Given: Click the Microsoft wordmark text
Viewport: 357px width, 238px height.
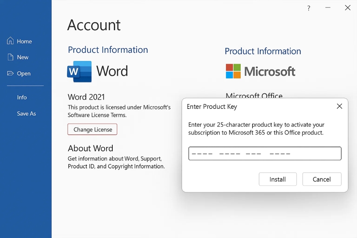Looking at the screenshot, I should (270, 71).
